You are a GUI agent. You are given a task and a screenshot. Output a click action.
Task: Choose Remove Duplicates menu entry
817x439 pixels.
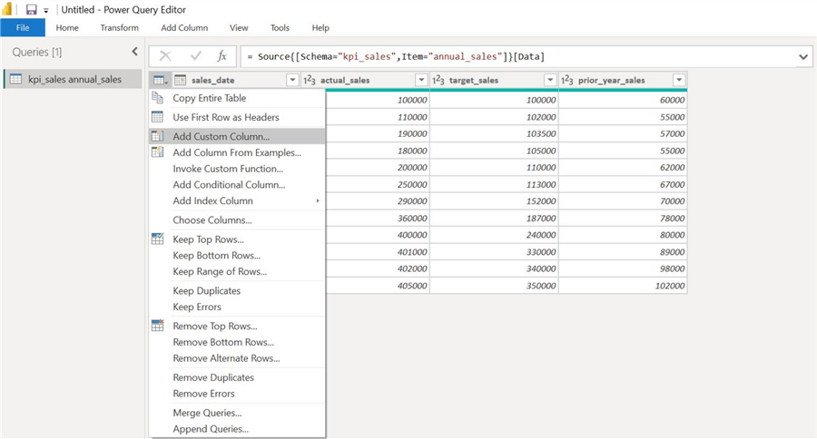pos(237,377)
